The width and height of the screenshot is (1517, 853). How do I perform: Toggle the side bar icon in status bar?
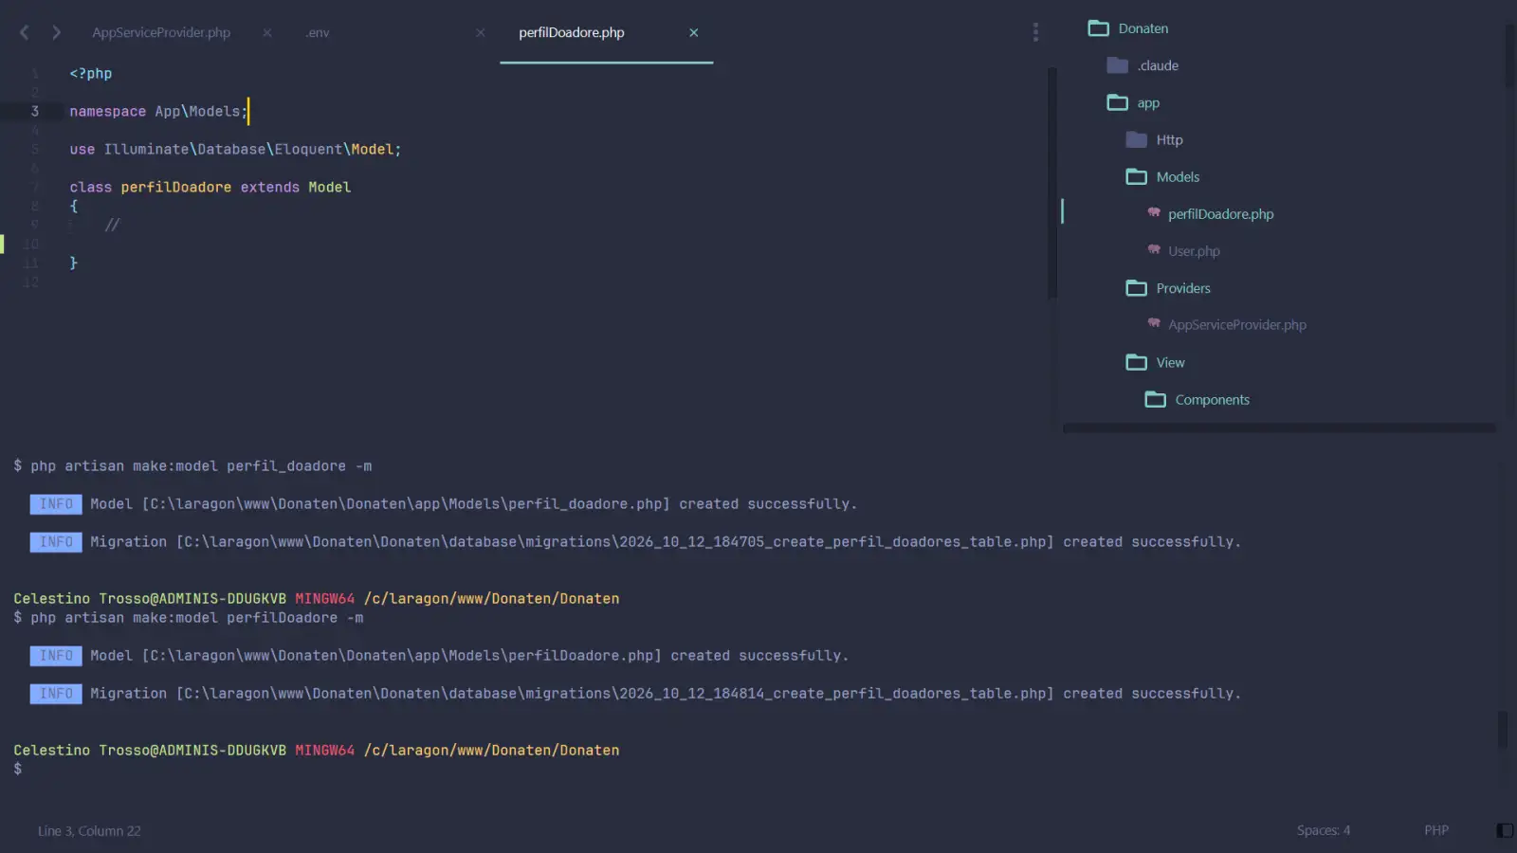[x=1505, y=830]
